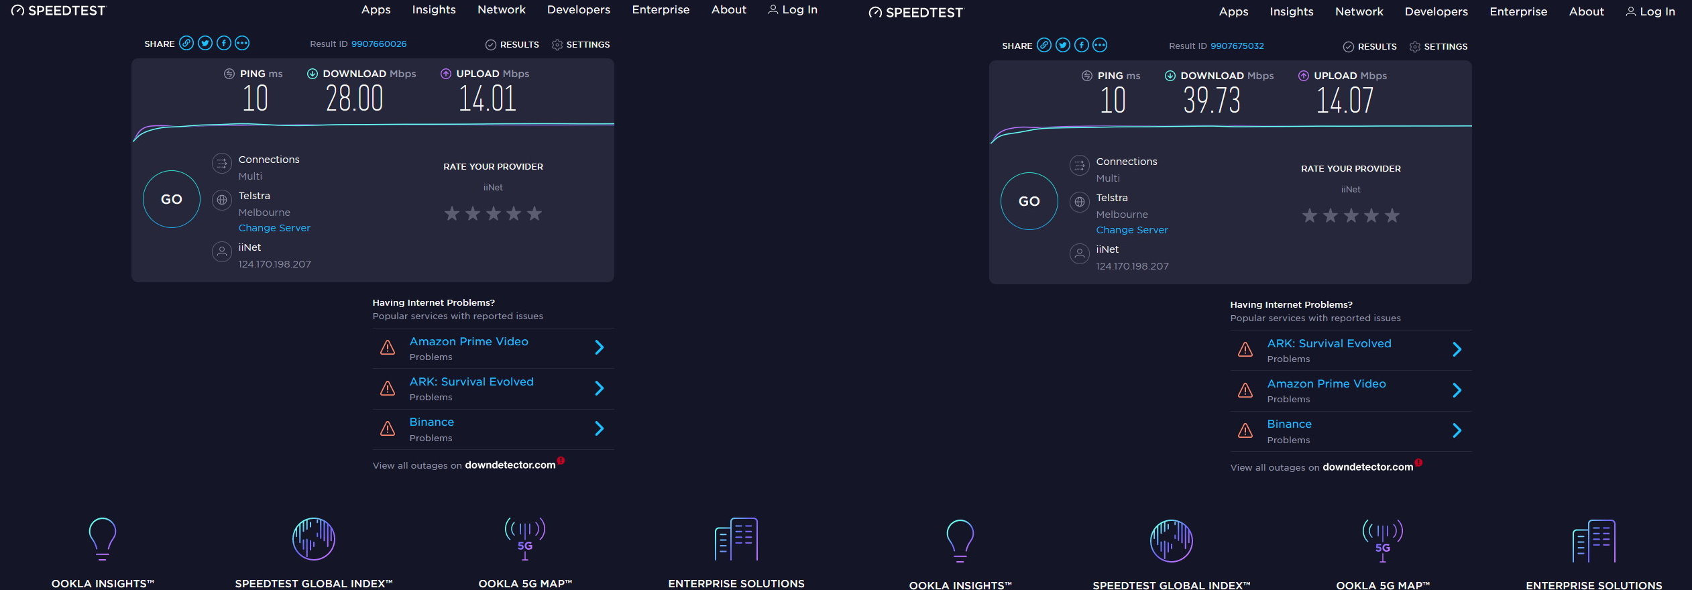The width and height of the screenshot is (1692, 590).
Task: Open About menu in right window
Action: pyautogui.click(x=1587, y=11)
